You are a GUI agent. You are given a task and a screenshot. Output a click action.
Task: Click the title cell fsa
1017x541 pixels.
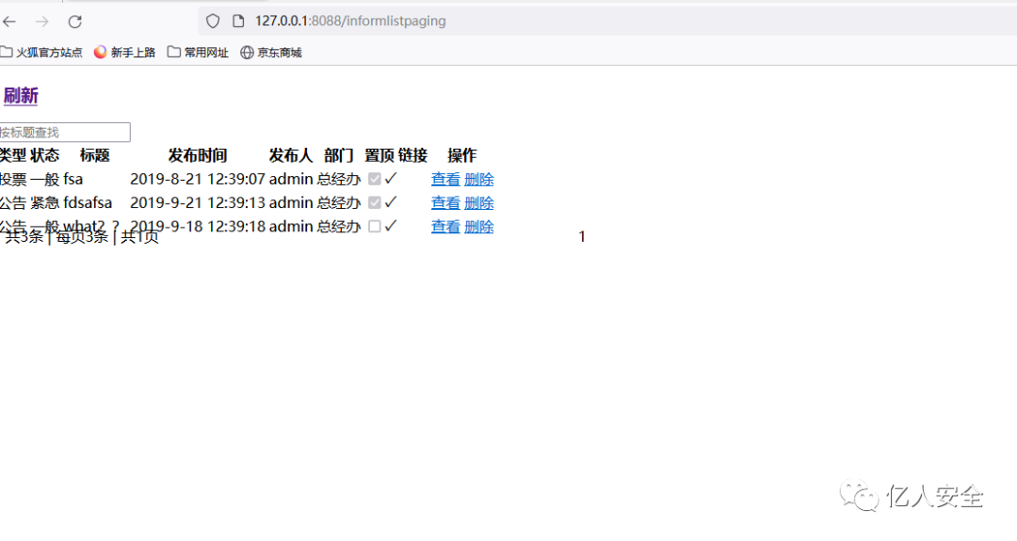[73, 180]
